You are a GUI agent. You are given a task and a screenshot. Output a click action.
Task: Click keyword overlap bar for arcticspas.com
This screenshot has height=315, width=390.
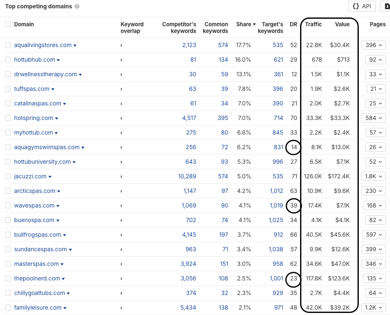[x=122, y=191]
